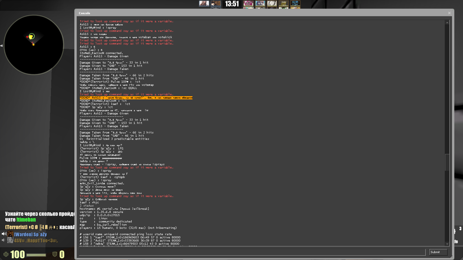Focus the console command input field
Image resolution: width=463 pixels, height=260 pixels.
[x=252, y=252]
